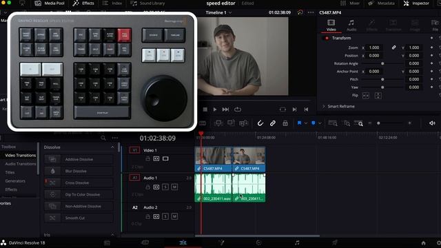The height and width of the screenshot is (248, 441).
Task: Click the match frame icon under viewer
Action: pos(283,110)
